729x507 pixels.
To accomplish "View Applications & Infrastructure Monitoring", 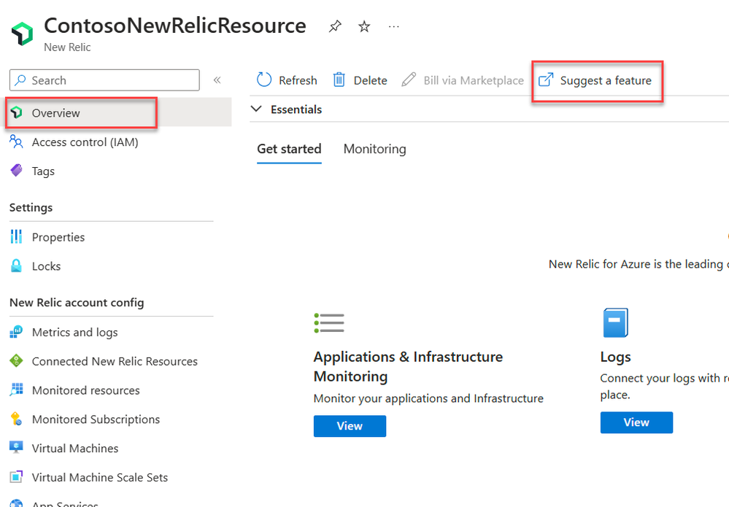I will pos(350,426).
